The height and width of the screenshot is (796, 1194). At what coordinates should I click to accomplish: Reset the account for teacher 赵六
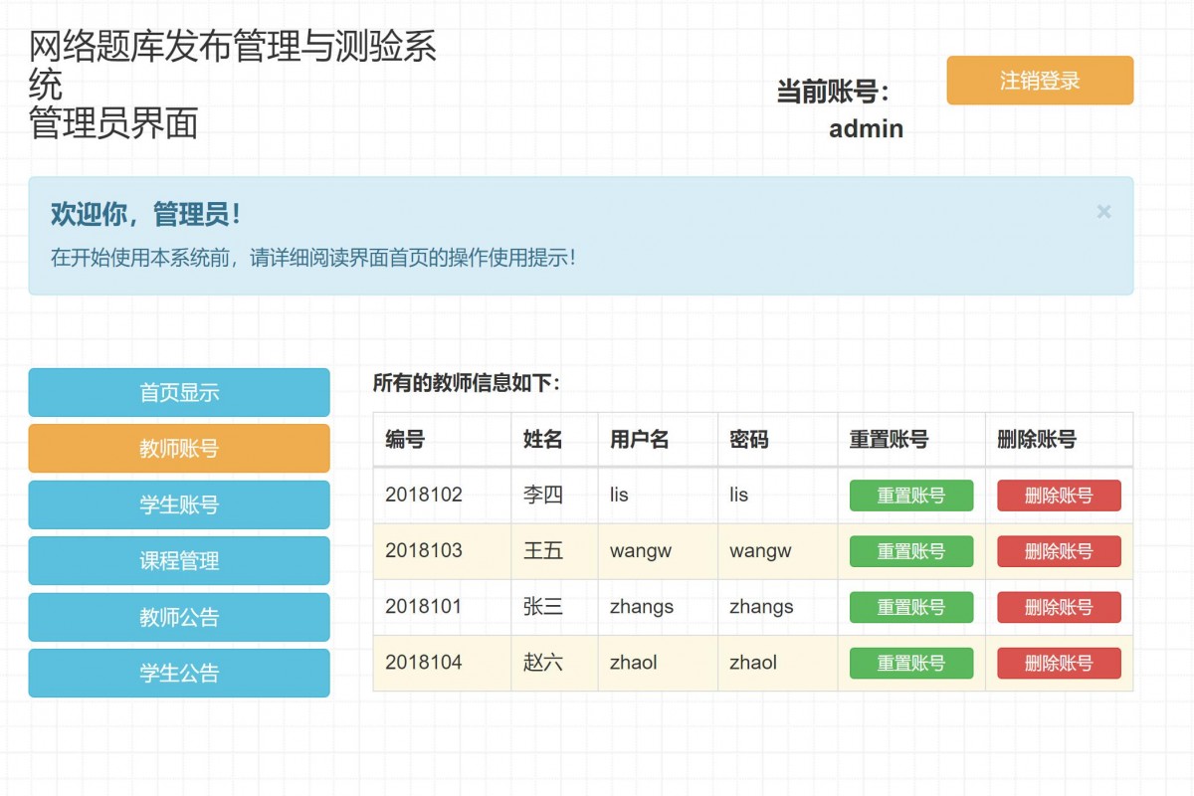point(911,663)
